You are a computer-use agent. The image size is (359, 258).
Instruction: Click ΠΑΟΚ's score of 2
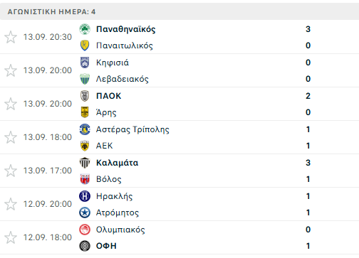tap(308, 96)
